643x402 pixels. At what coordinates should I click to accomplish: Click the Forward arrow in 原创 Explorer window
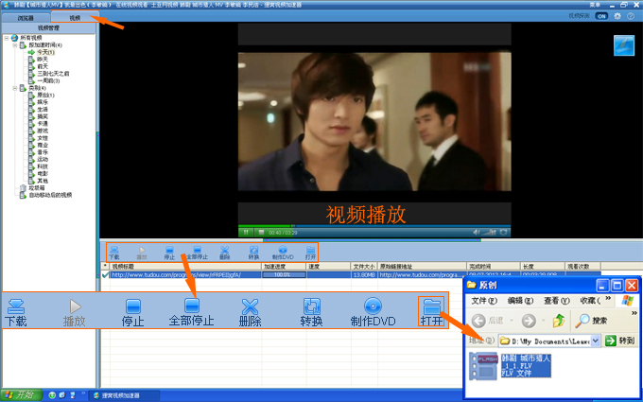point(529,321)
